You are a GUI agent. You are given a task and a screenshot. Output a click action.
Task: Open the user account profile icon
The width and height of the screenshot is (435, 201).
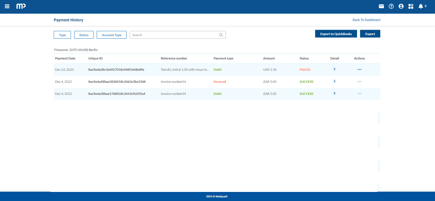tap(401, 7)
